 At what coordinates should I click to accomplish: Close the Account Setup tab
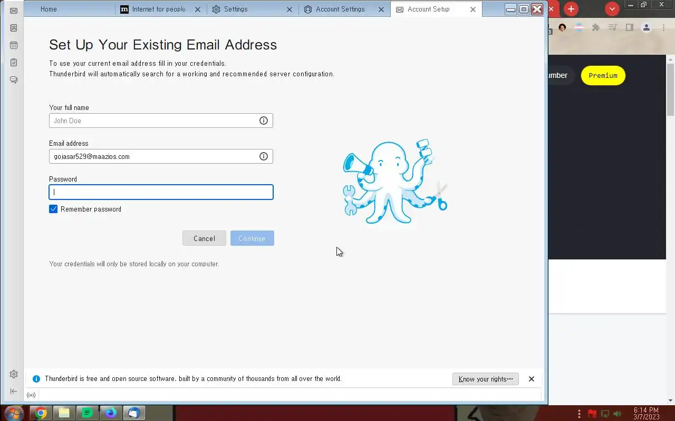coord(473,9)
